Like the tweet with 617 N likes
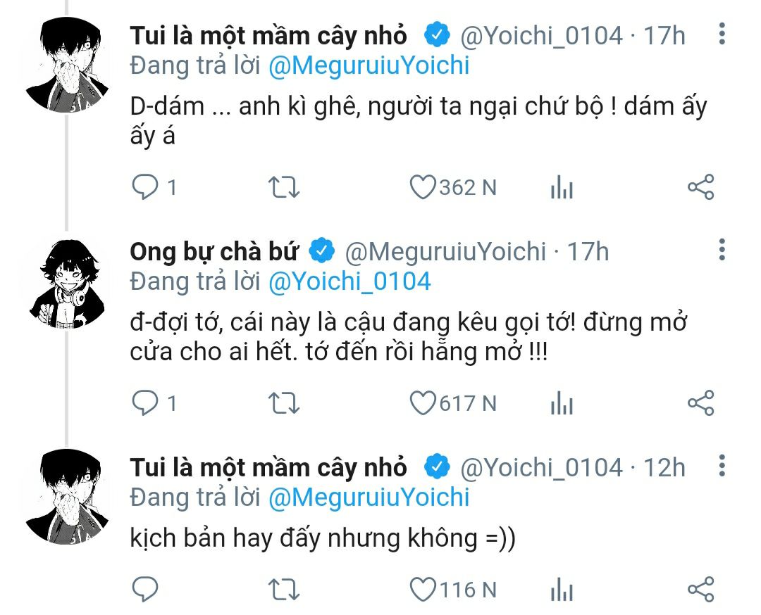The image size is (761, 615). point(423,403)
